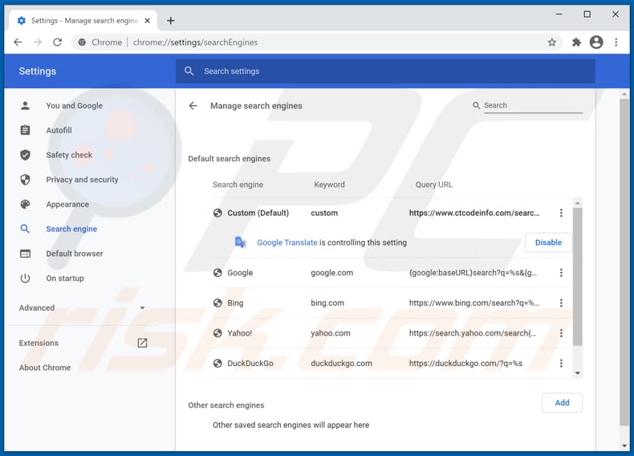This screenshot has height=456, width=634.
Task: Open Default browser section
Action: point(75,254)
